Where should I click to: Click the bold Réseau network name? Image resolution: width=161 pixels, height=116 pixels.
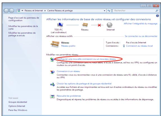click(65, 43)
